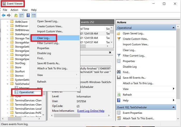The width and height of the screenshot is (181, 127).
Task: Select the Operational log tree item
Action: [x=26, y=92]
